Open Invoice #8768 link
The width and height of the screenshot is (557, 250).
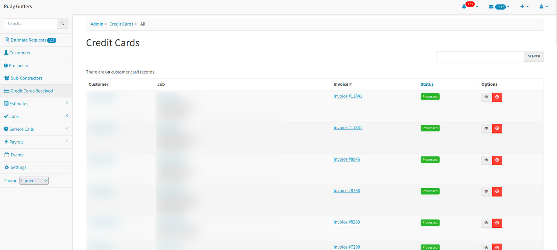(347, 191)
